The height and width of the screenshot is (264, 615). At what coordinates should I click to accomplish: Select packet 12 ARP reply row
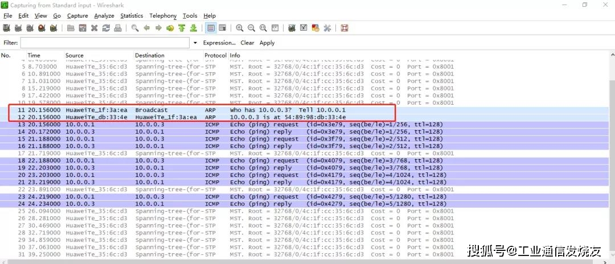[x=303, y=117]
